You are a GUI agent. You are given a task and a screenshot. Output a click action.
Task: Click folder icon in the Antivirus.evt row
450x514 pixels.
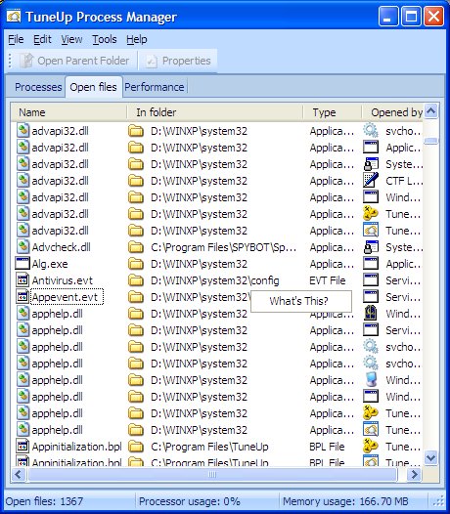coord(136,280)
